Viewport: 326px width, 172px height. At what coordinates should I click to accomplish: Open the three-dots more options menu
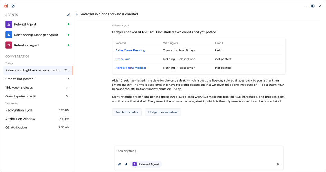(306, 6)
